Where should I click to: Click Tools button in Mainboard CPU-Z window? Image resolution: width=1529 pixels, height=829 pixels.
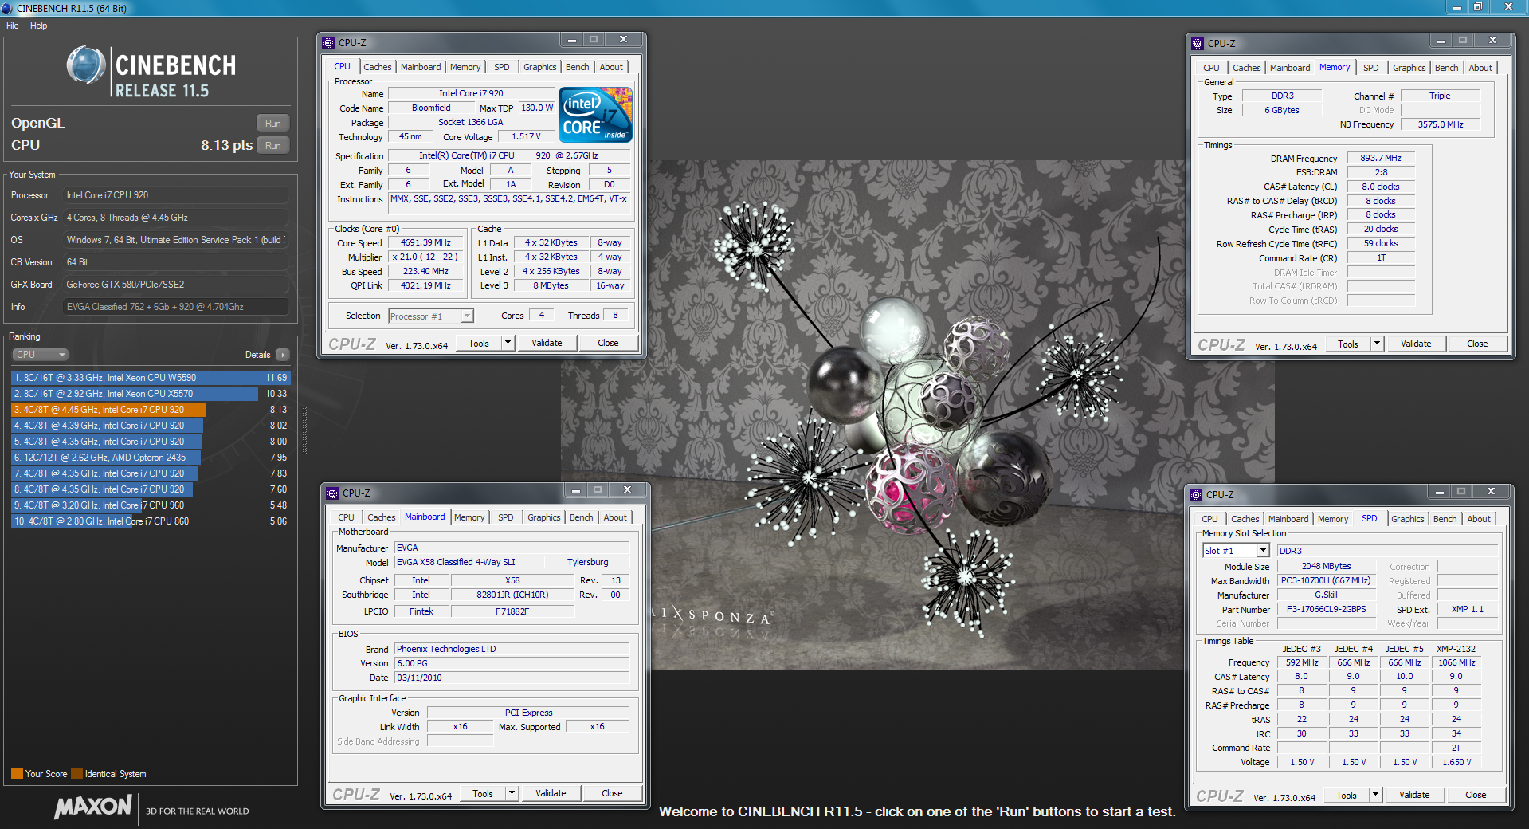coord(483,793)
